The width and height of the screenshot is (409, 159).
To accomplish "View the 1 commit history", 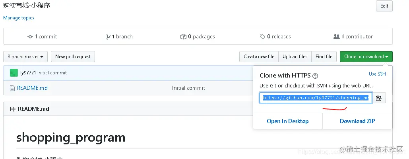I will (x=42, y=36).
